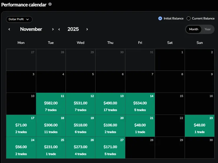218x163 pixels.
Task: Go to next month arrow
Action: click(53, 29)
